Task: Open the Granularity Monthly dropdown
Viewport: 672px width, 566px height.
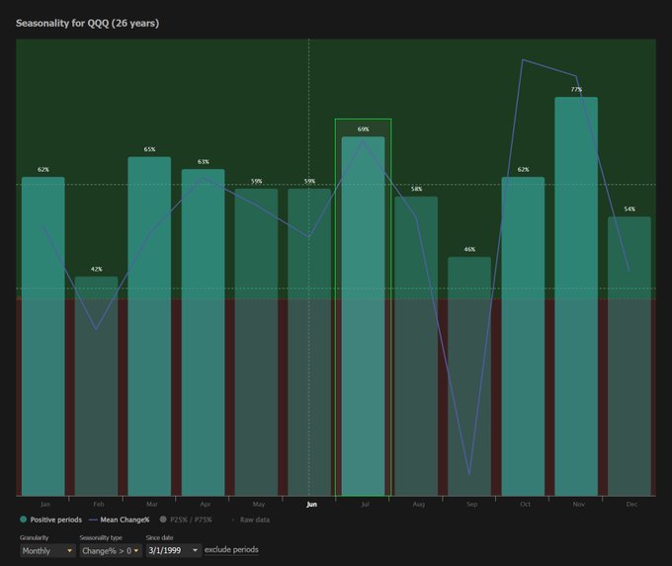Action: click(x=47, y=550)
